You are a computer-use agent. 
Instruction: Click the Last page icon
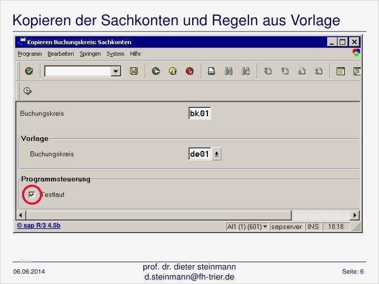tap(319, 71)
